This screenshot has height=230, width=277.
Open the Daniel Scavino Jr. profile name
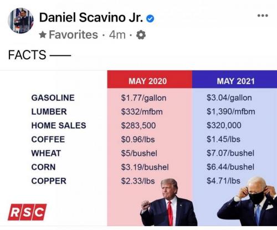[x=91, y=18]
